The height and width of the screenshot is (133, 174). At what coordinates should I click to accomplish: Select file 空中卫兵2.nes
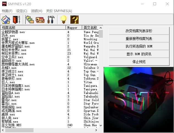tap(12, 57)
